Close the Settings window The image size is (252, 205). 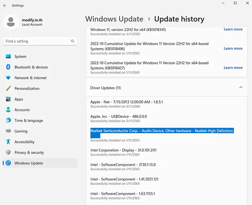coord(248,3)
